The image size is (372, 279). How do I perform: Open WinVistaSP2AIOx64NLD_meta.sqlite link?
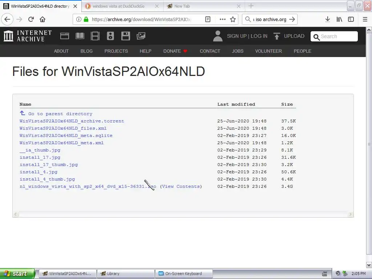click(x=66, y=136)
